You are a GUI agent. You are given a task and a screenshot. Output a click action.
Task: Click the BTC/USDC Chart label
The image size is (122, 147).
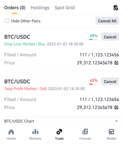(x=19, y=121)
